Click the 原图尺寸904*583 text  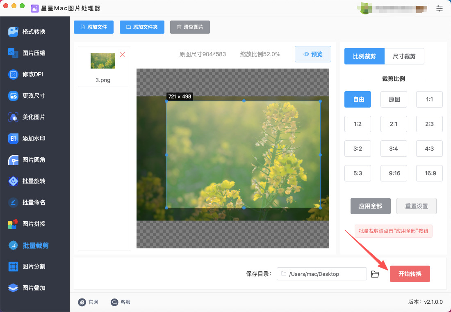[203, 54]
